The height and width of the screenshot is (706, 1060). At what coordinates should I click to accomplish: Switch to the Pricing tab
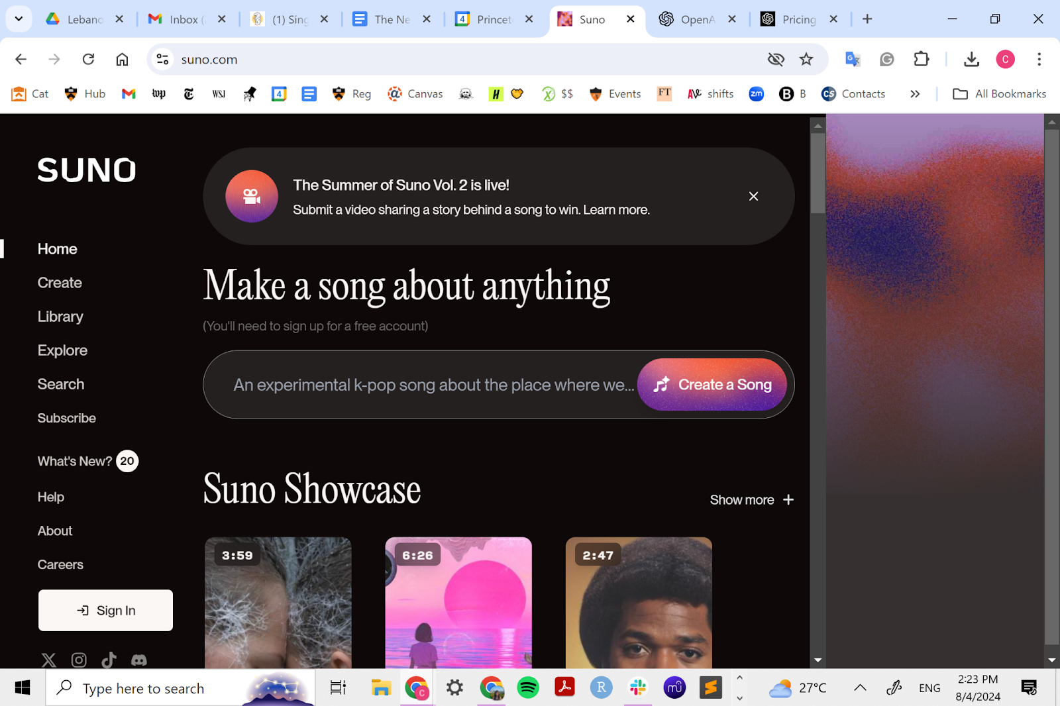coord(800,19)
